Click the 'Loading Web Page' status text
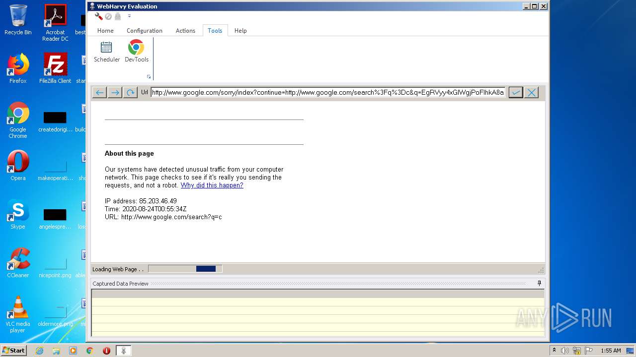 pos(118,269)
